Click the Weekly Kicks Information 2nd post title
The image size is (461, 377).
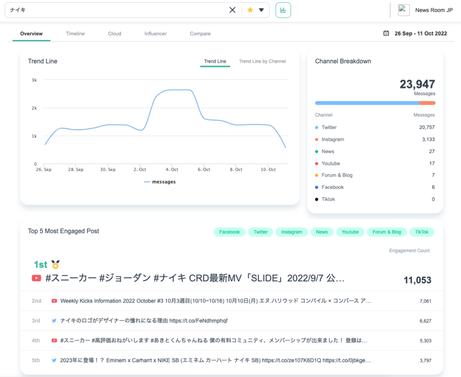[203, 301]
